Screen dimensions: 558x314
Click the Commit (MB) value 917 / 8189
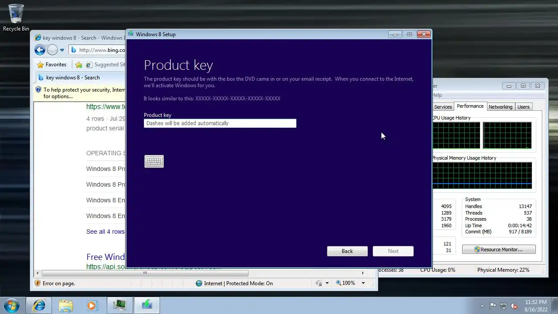coord(520,232)
